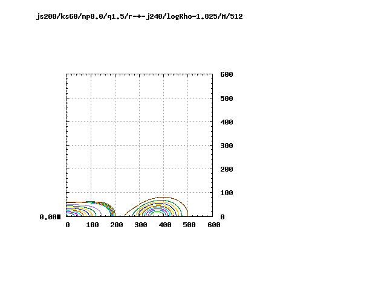
Task: Click the x-axis tick label 100
Action: coord(93,225)
